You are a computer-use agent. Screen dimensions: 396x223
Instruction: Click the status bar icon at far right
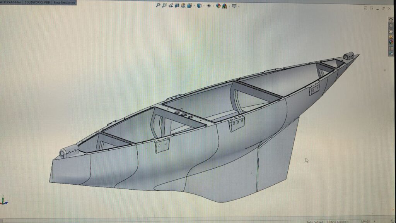(393, 221)
